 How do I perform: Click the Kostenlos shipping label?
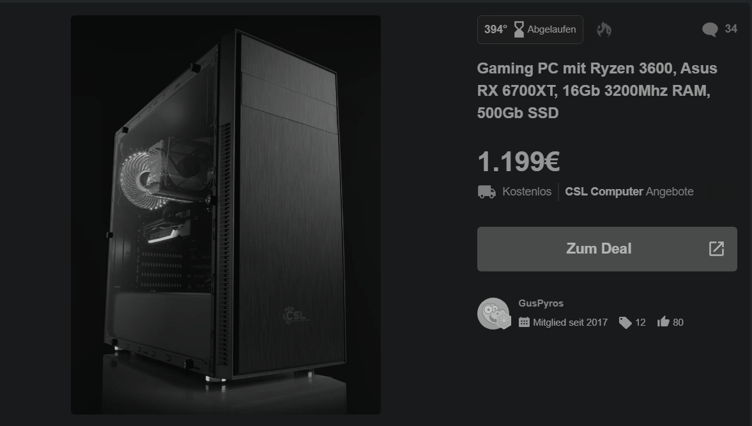pyautogui.click(x=526, y=192)
